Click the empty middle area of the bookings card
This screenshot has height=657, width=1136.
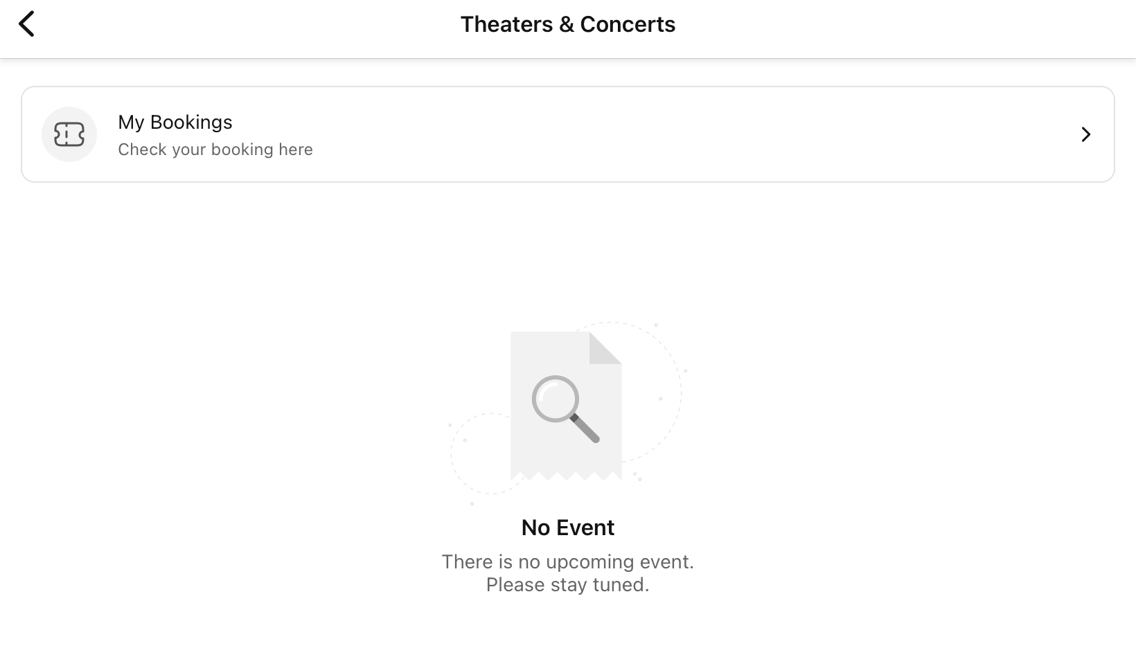click(x=693, y=134)
